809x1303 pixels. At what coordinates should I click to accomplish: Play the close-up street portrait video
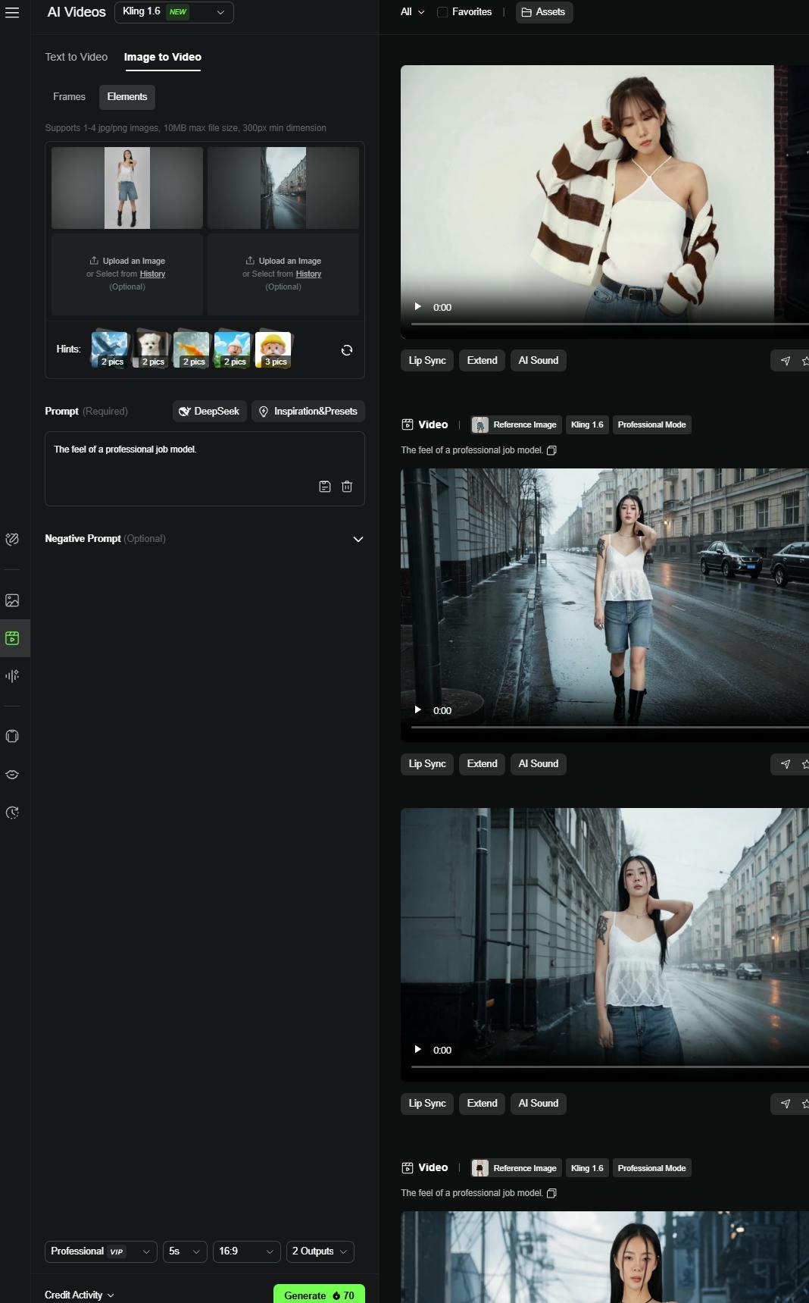[417, 1049]
